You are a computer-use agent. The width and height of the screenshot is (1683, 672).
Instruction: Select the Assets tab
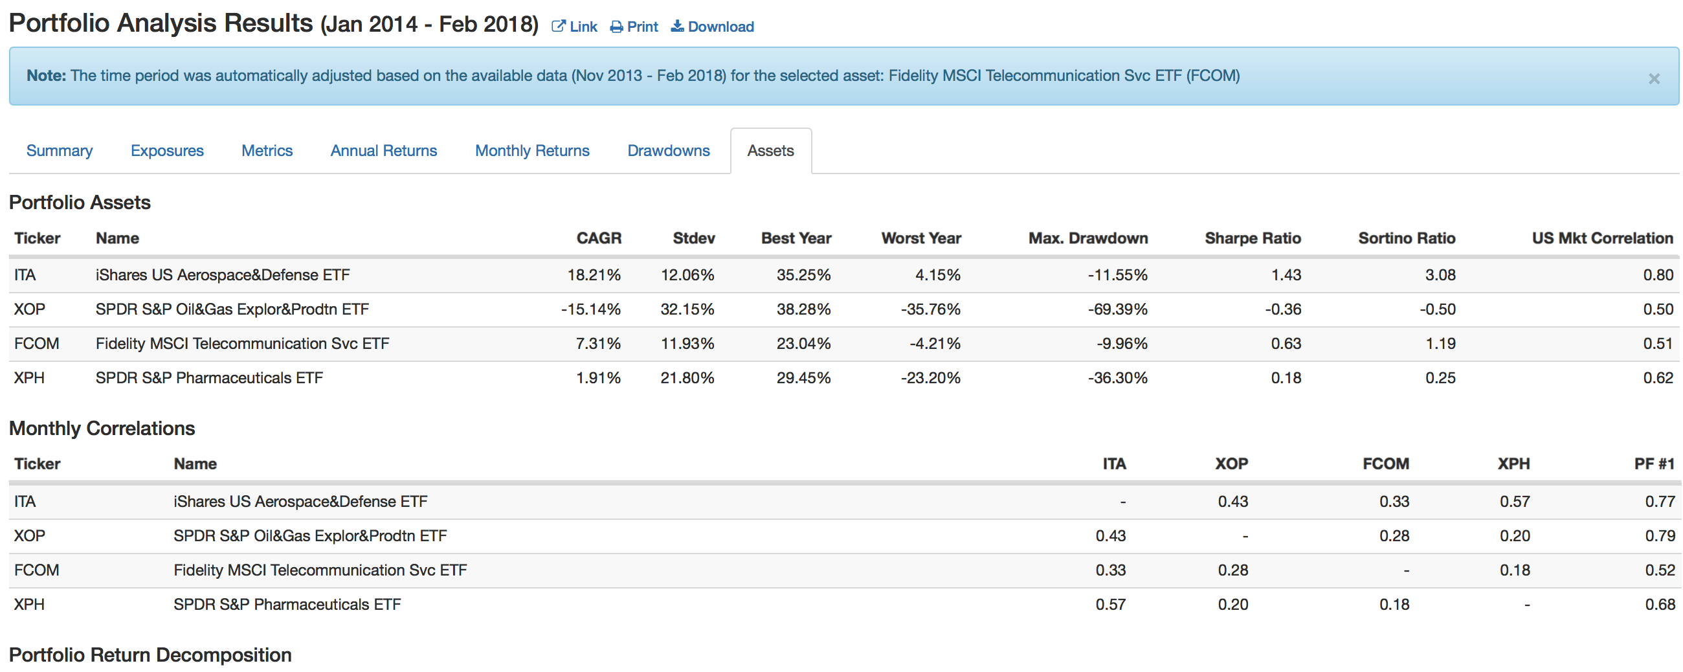pos(770,150)
